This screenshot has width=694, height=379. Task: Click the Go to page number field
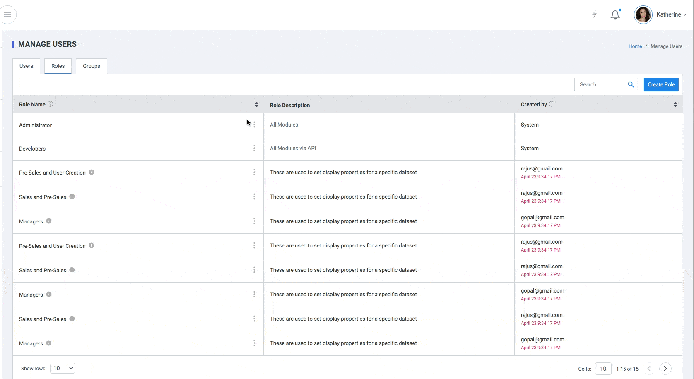point(603,369)
